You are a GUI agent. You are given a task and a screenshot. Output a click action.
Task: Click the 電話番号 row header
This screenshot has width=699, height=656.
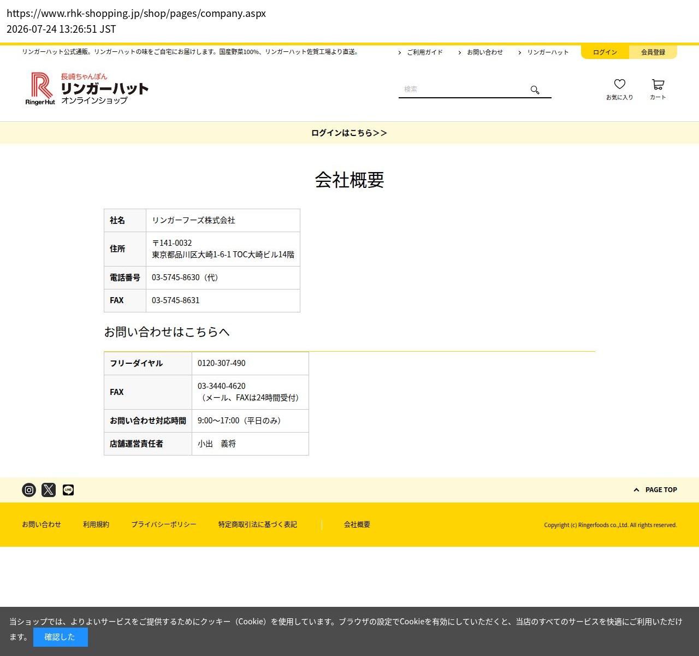tap(125, 277)
